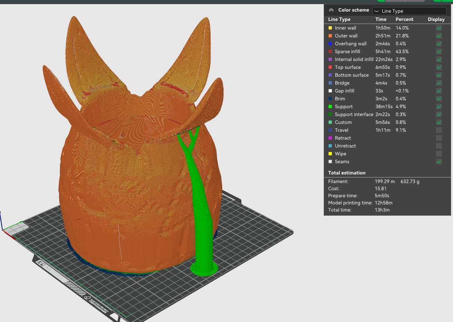Toggle Seams display checkbox

pyautogui.click(x=439, y=162)
